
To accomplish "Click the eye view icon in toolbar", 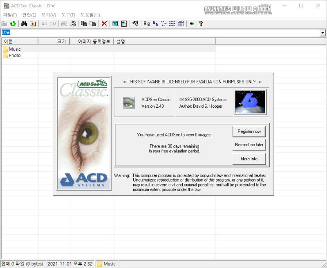I will click(x=192, y=24).
